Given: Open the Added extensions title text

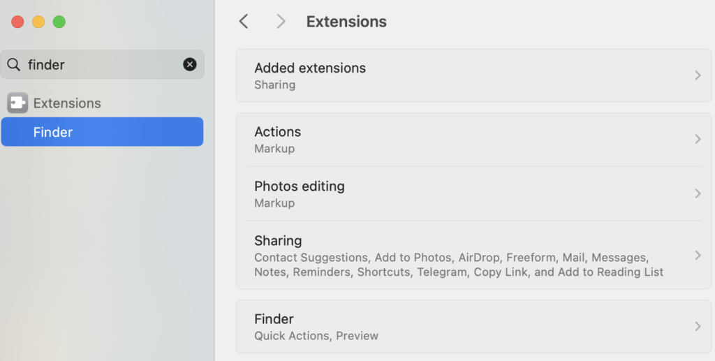Looking at the screenshot, I should (310, 68).
